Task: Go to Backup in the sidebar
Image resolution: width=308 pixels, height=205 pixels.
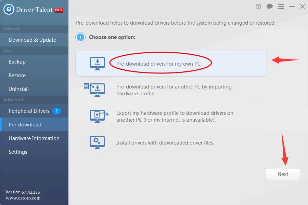Action: [34, 62]
